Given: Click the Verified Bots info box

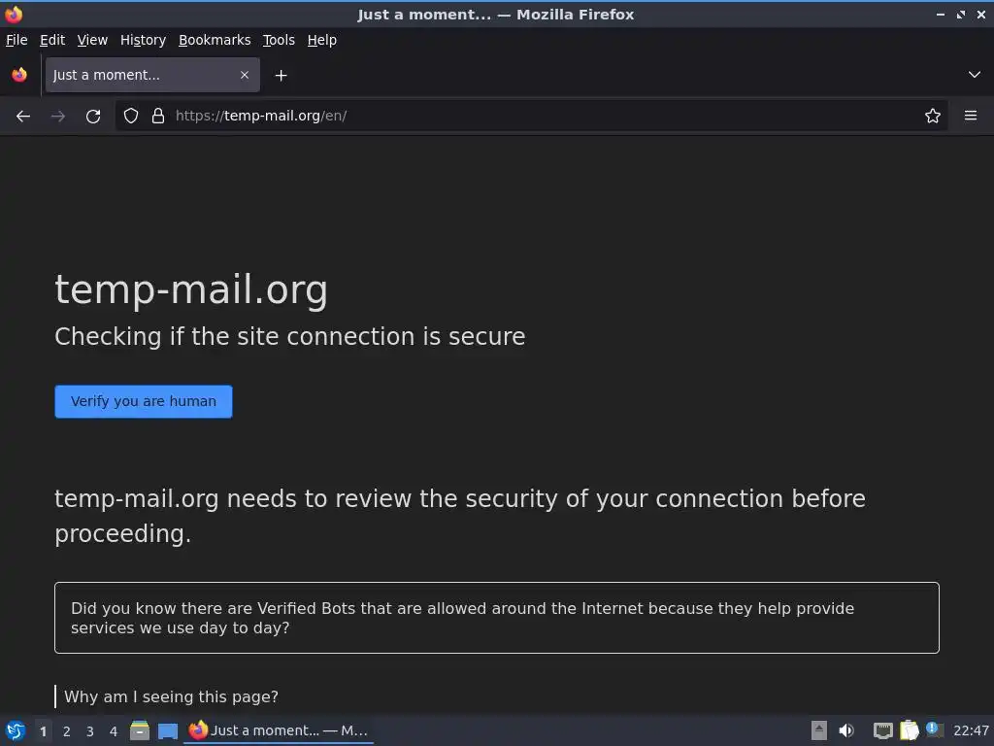Looking at the screenshot, I should tap(496, 618).
